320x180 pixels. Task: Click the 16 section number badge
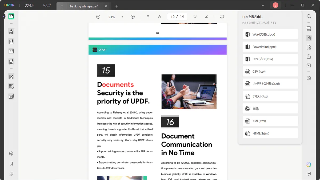[170, 122]
